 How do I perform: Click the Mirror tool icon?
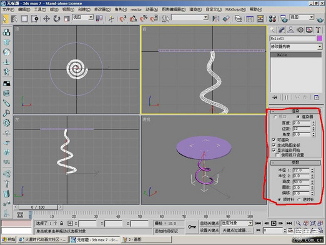216,19
